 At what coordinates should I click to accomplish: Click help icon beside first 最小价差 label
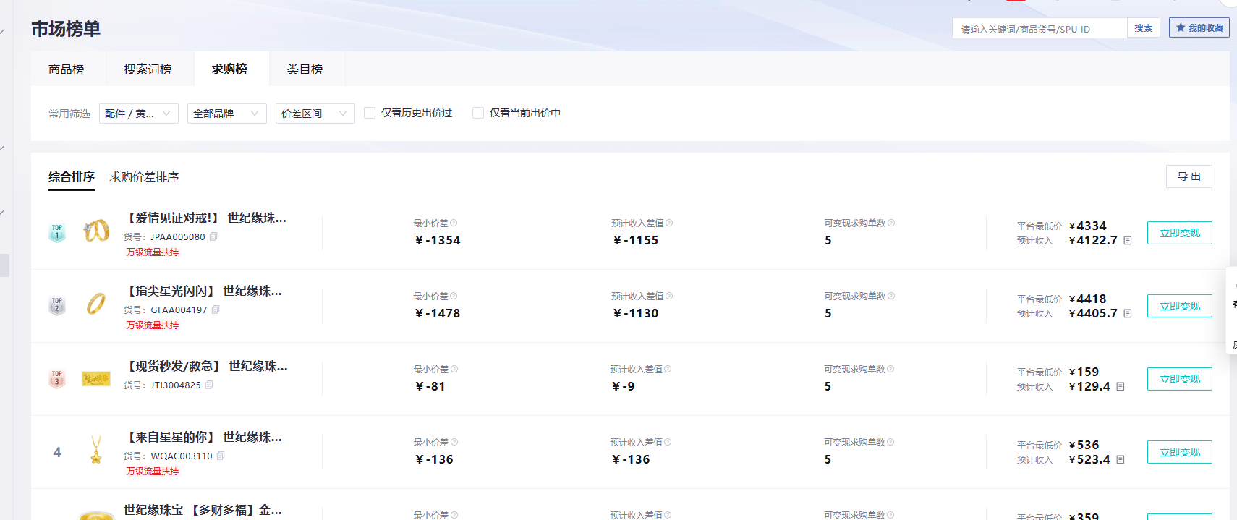[x=454, y=223]
